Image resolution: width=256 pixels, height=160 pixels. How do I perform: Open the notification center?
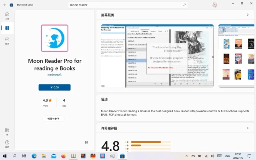[249, 156]
